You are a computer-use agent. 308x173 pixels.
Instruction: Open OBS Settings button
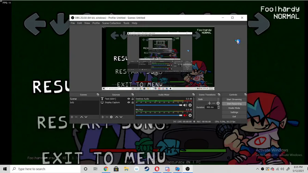coord(234,112)
